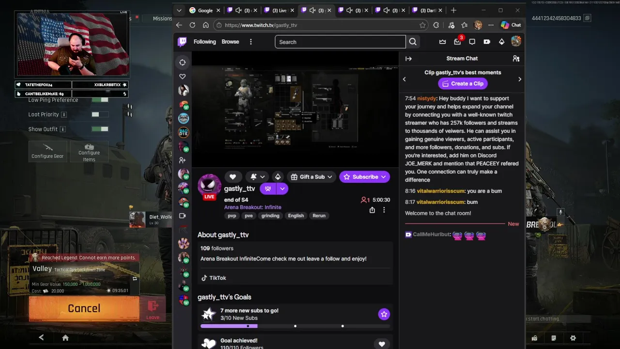Open a new browser tab

[x=453, y=10]
